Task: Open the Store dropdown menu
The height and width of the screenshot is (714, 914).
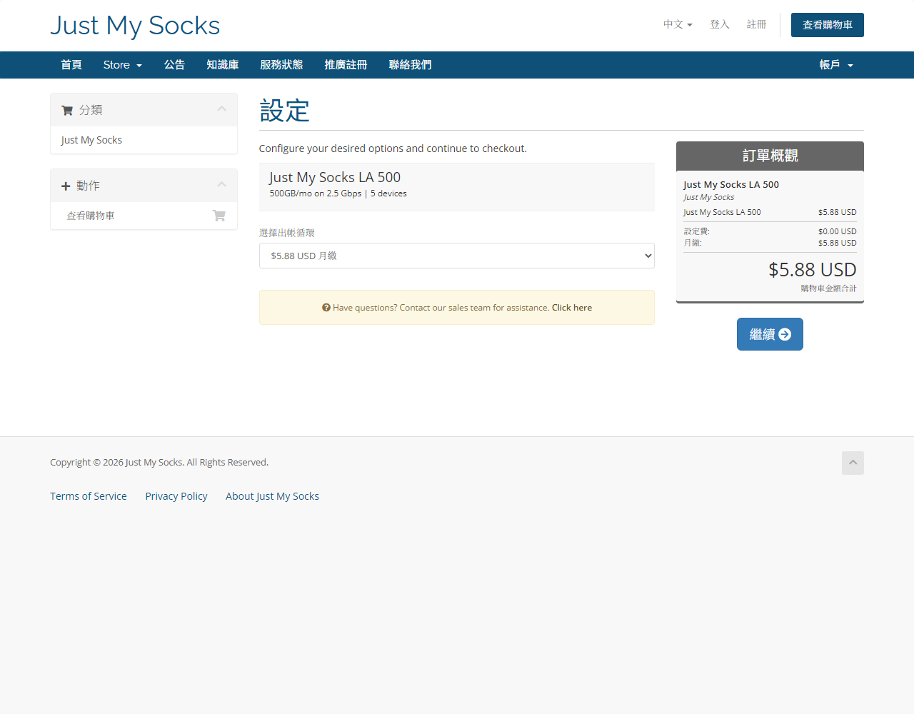Action: [x=123, y=65]
